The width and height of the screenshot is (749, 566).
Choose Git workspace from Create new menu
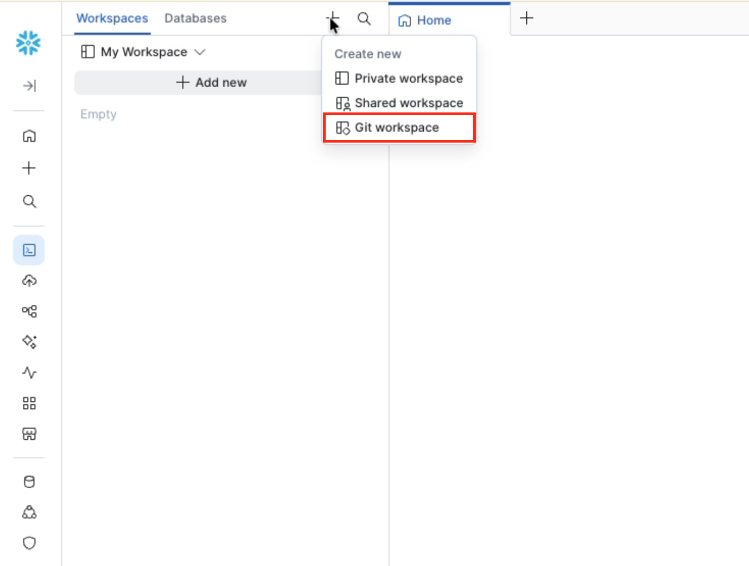(x=399, y=128)
